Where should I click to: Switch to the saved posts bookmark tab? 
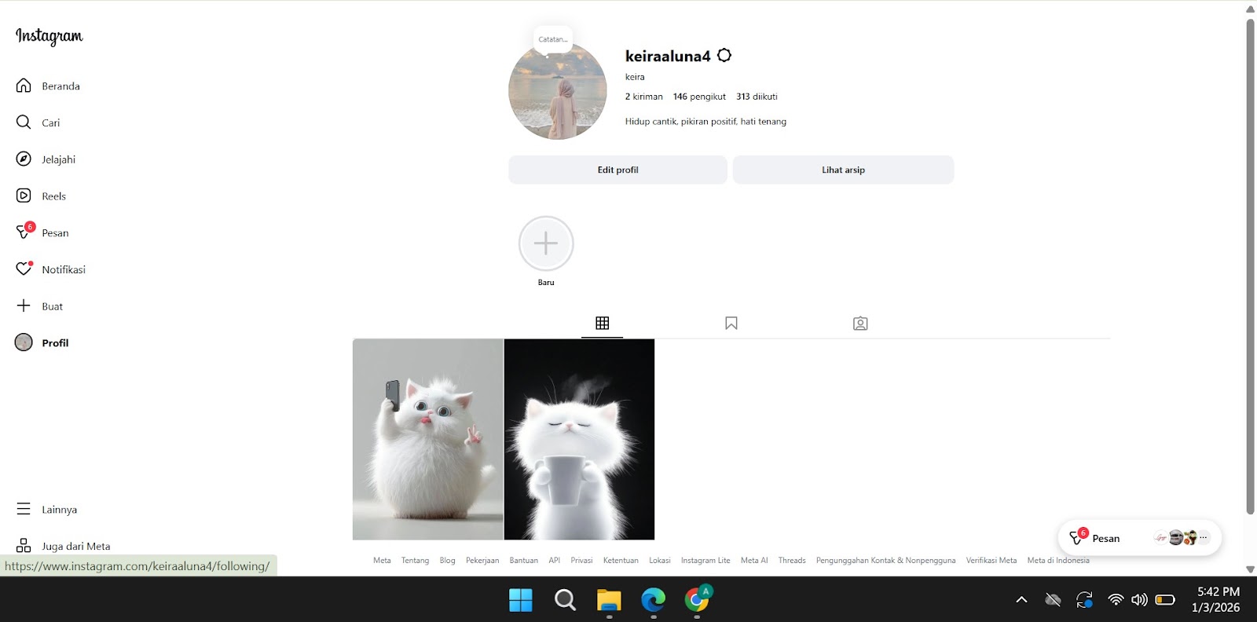click(x=731, y=324)
